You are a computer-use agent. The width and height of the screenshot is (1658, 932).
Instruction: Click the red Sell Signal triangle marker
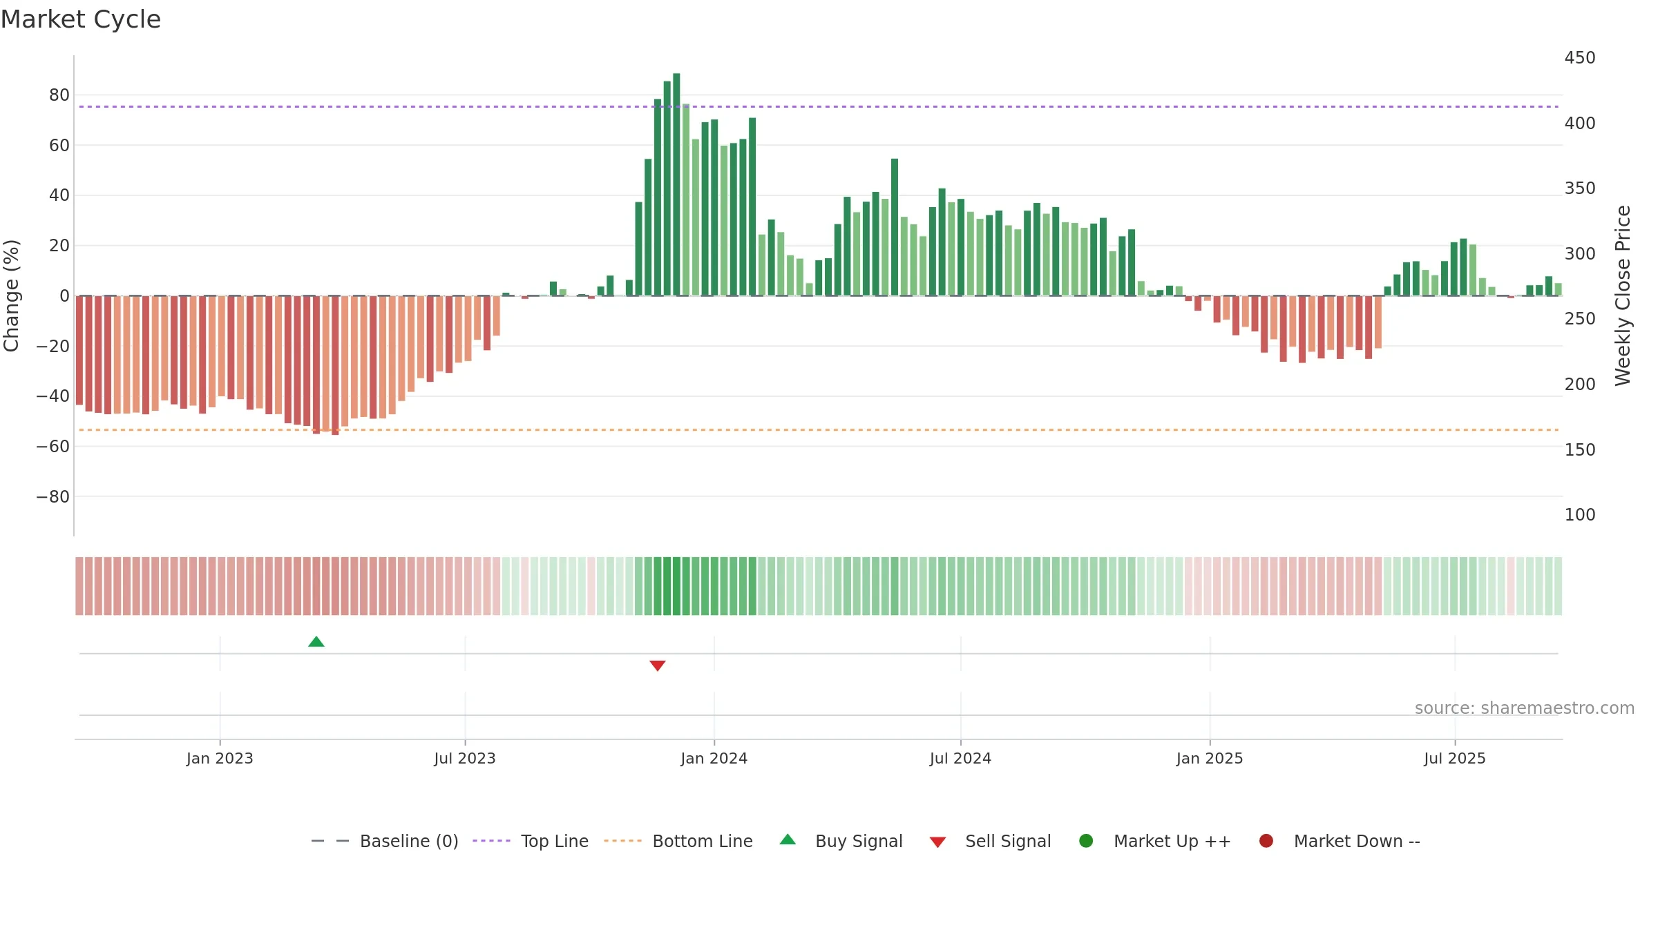click(x=658, y=666)
